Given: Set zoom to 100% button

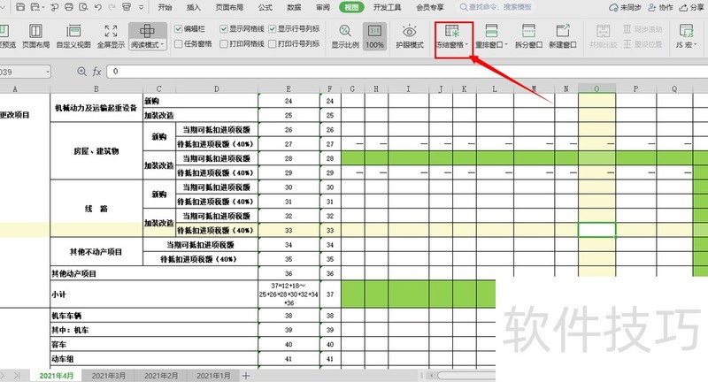Looking at the screenshot, I should tap(374, 36).
